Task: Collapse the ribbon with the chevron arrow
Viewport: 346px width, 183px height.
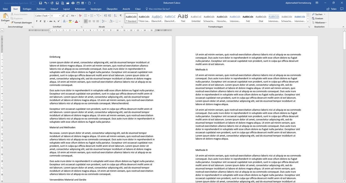Action: pyautogui.click(x=343, y=27)
